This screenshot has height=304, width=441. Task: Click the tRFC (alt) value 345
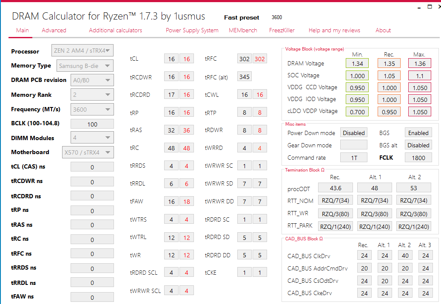pos(245,76)
